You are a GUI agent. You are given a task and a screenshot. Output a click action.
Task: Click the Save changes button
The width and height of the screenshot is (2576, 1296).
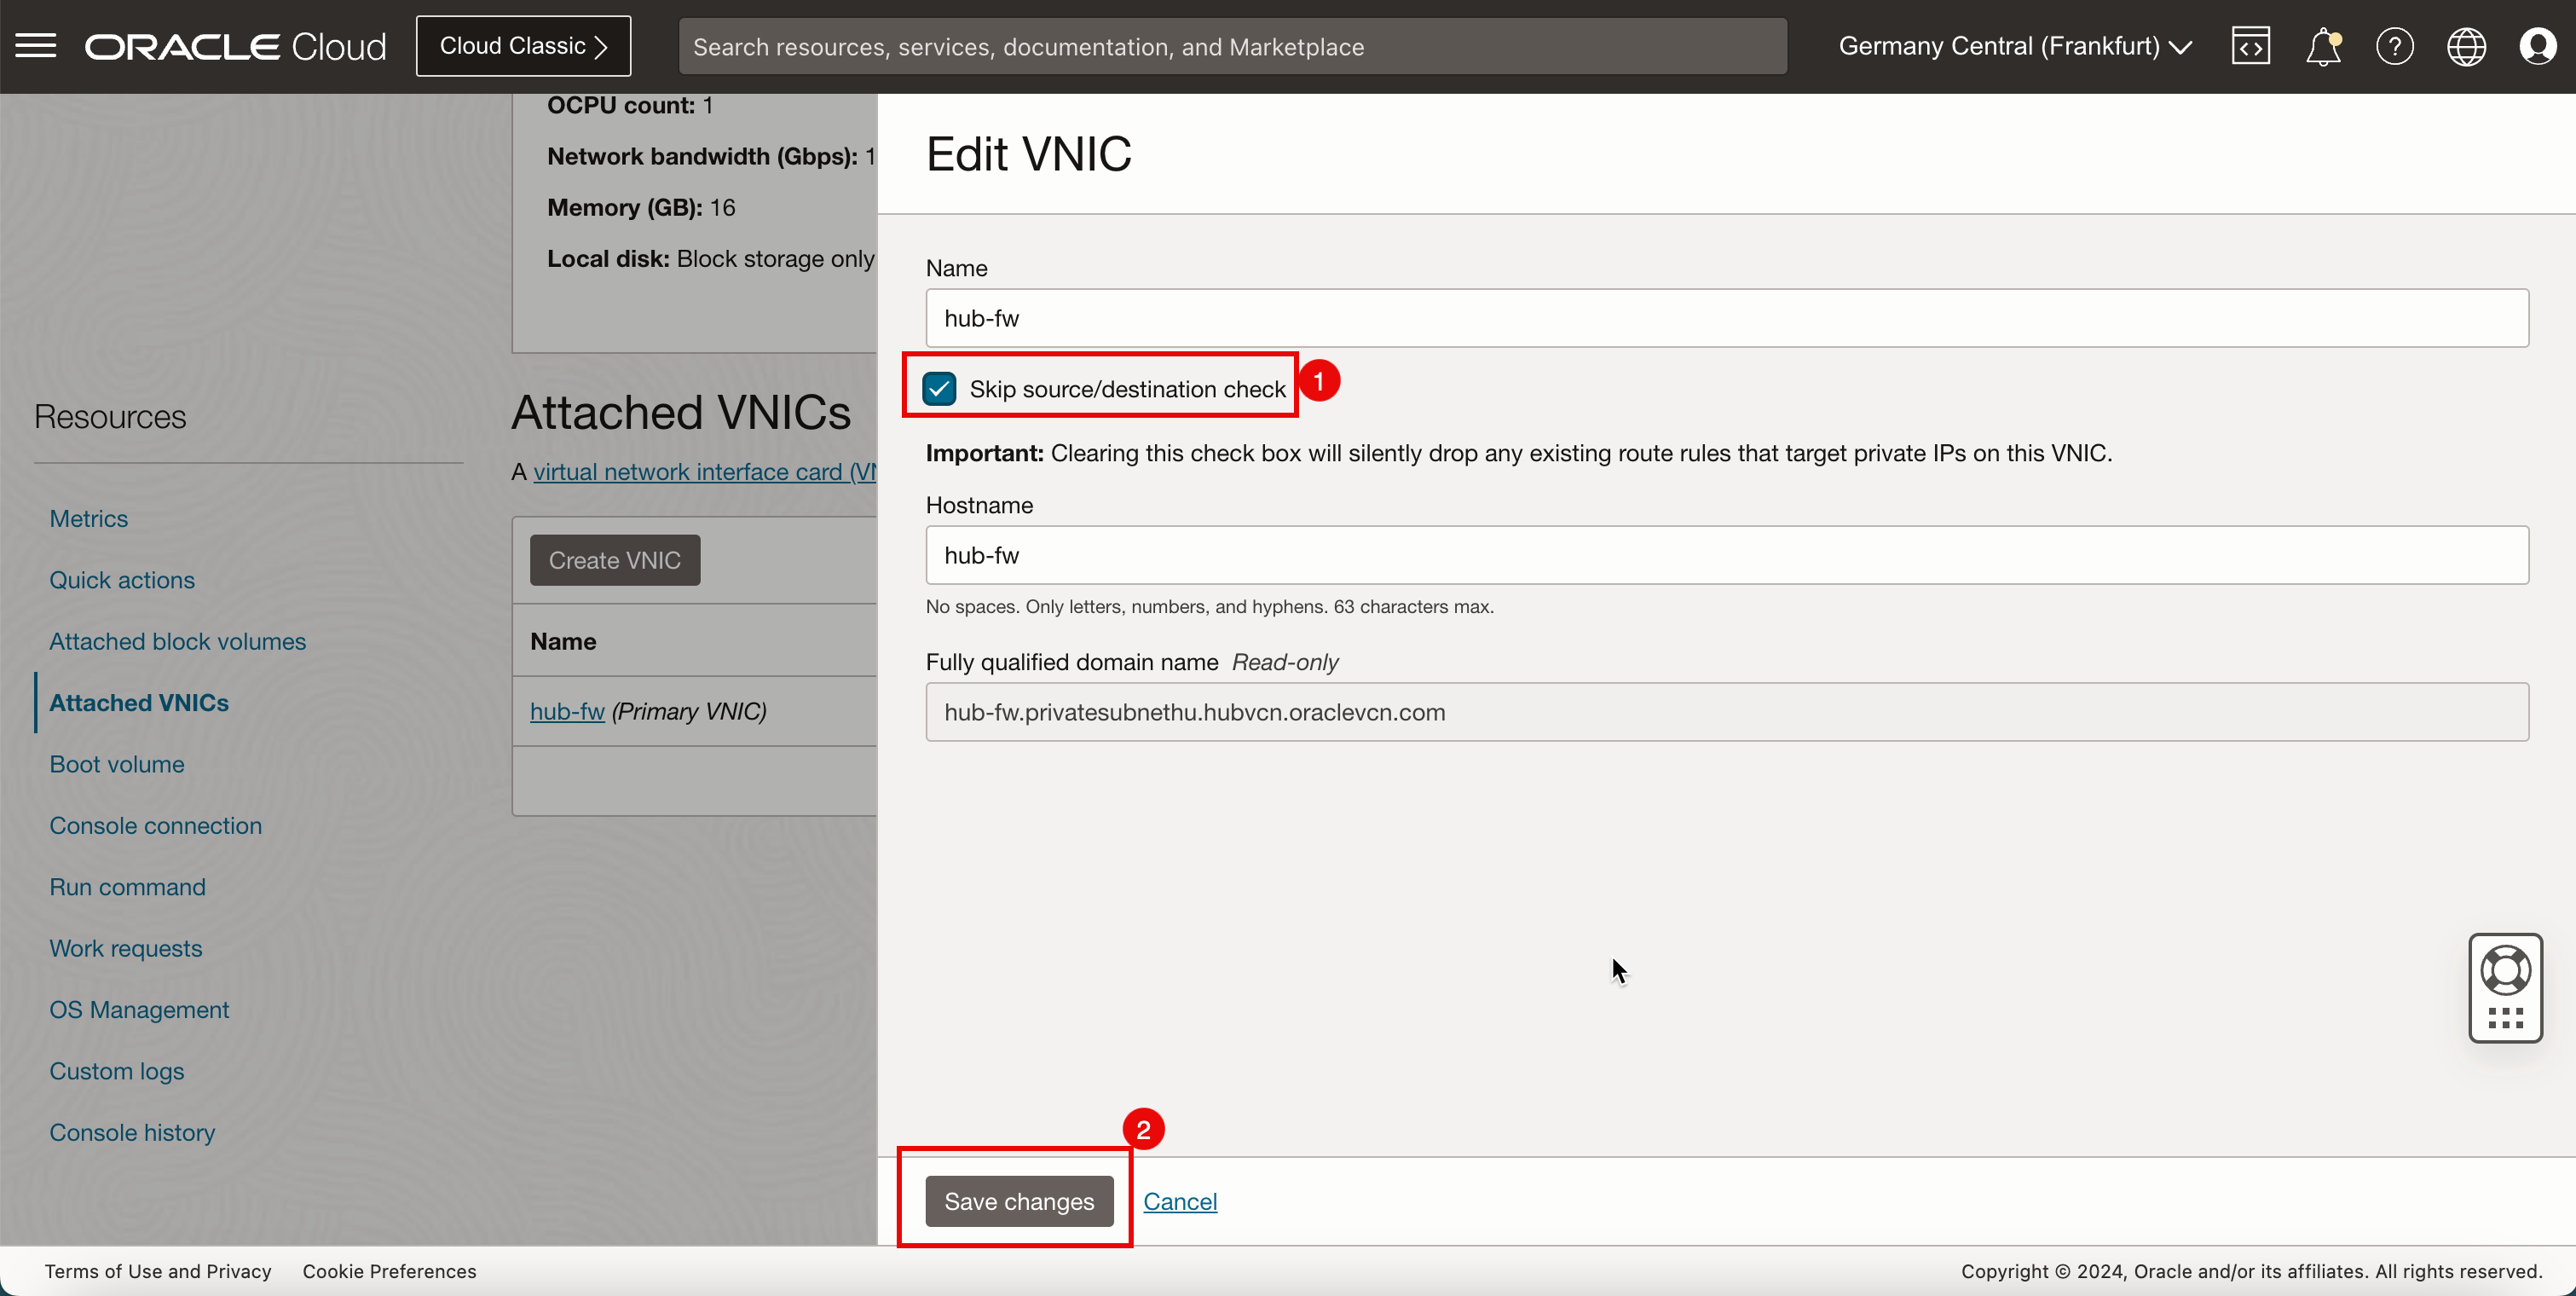(x=1019, y=1201)
